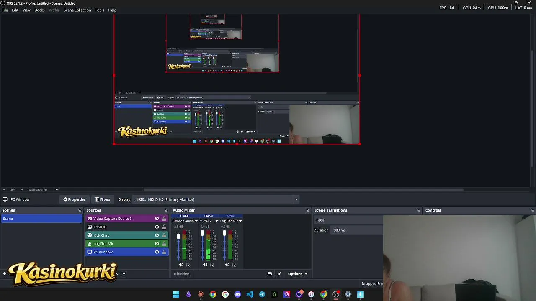This screenshot has height=301, width=536.
Task: Open the Scene Collection menu
Action: (x=77, y=10)
